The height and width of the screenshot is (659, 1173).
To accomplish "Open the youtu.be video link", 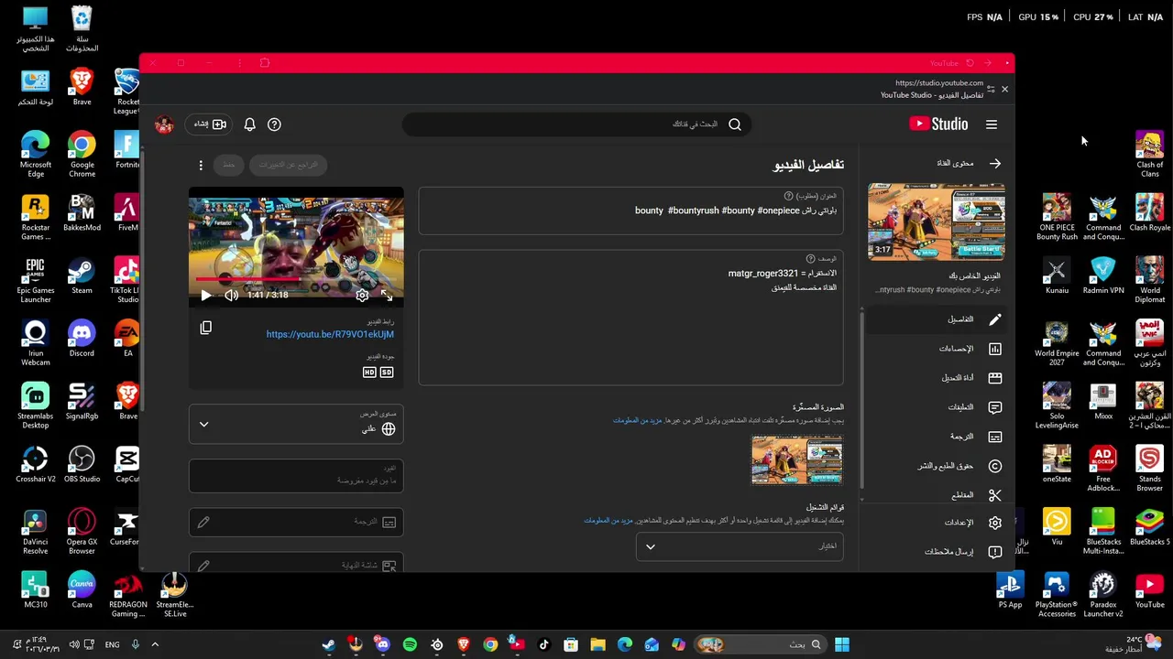I will (330, 334).
